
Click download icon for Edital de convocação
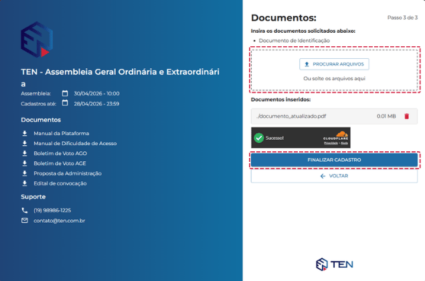pos(25,183)
